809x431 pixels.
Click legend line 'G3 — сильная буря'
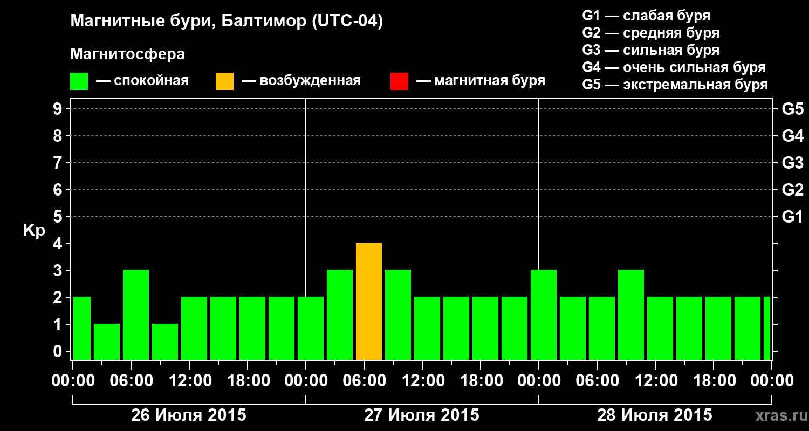(x=650, y=50)
